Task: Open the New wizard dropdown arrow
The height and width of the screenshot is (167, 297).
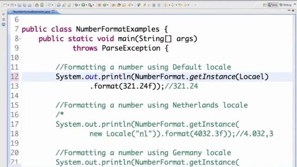Action: click(x=8, y=5)
